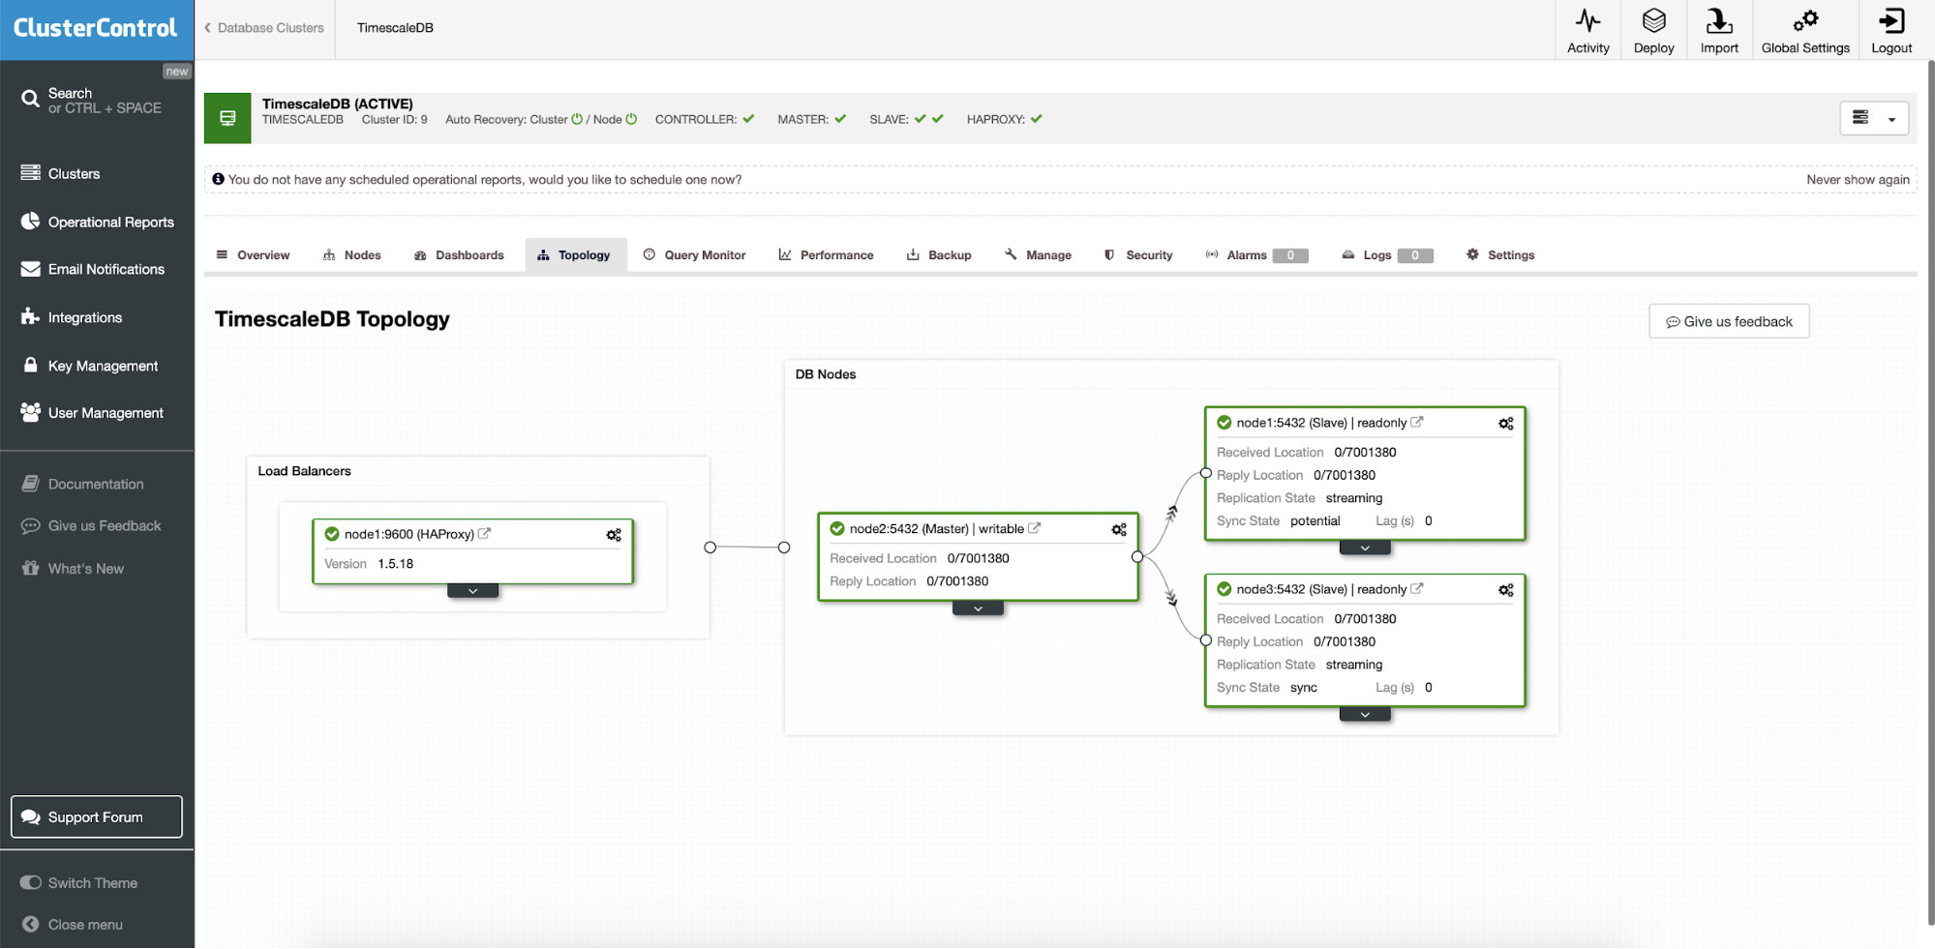
Task: Click node3 Sync State value sync
Action: [1304, 688]
